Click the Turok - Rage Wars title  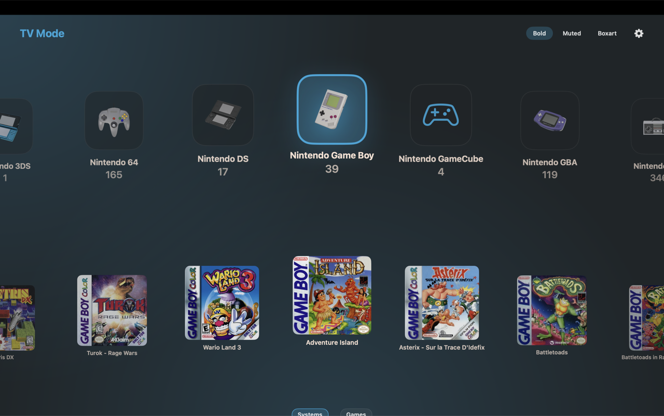coord(112,353)
